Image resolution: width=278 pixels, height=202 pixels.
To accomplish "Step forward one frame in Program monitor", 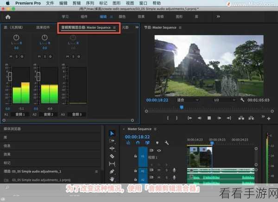I will (219, 118).
